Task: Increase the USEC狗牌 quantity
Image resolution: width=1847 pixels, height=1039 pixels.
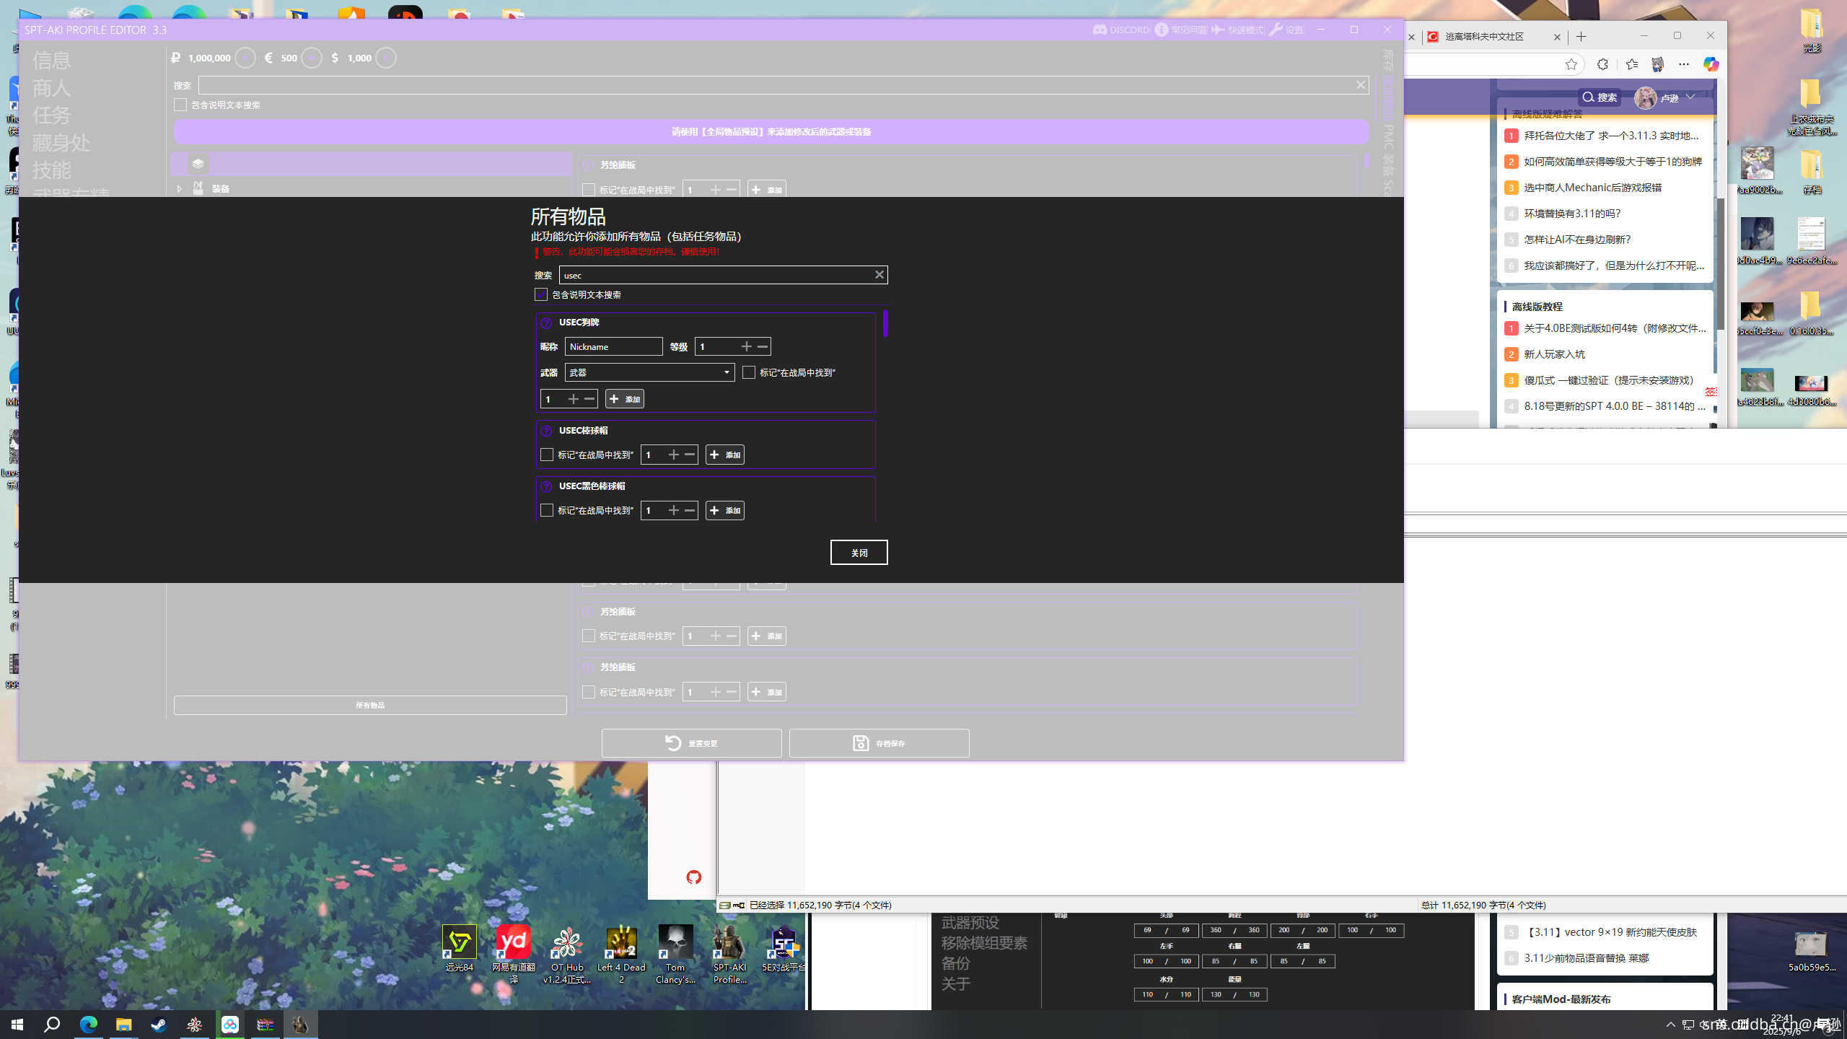Action: pyautogui.click(x=573, y=399)
